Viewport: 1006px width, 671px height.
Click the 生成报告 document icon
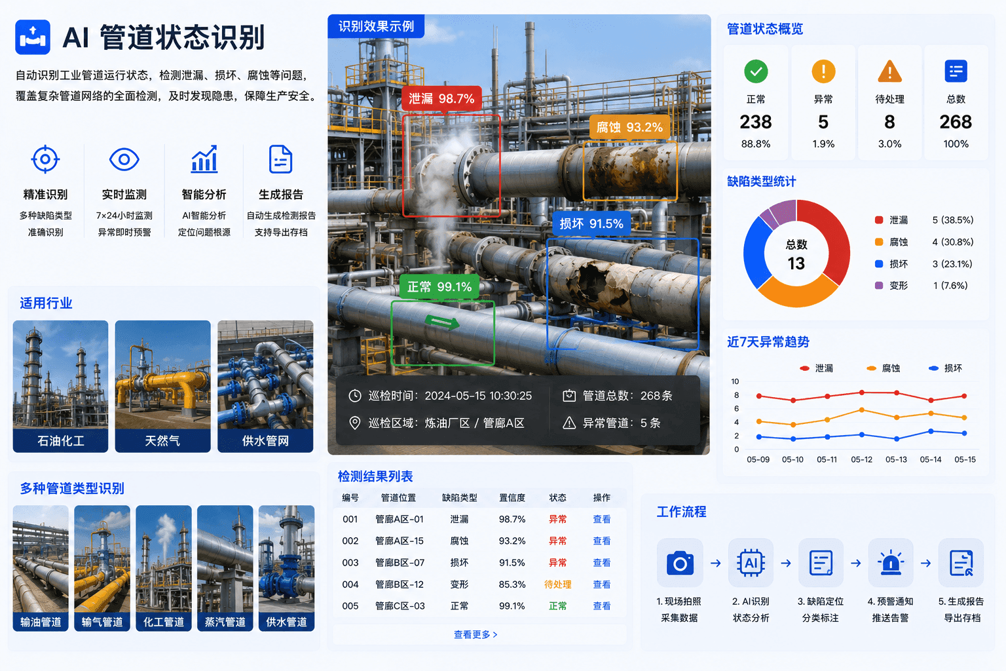[281, 159]
